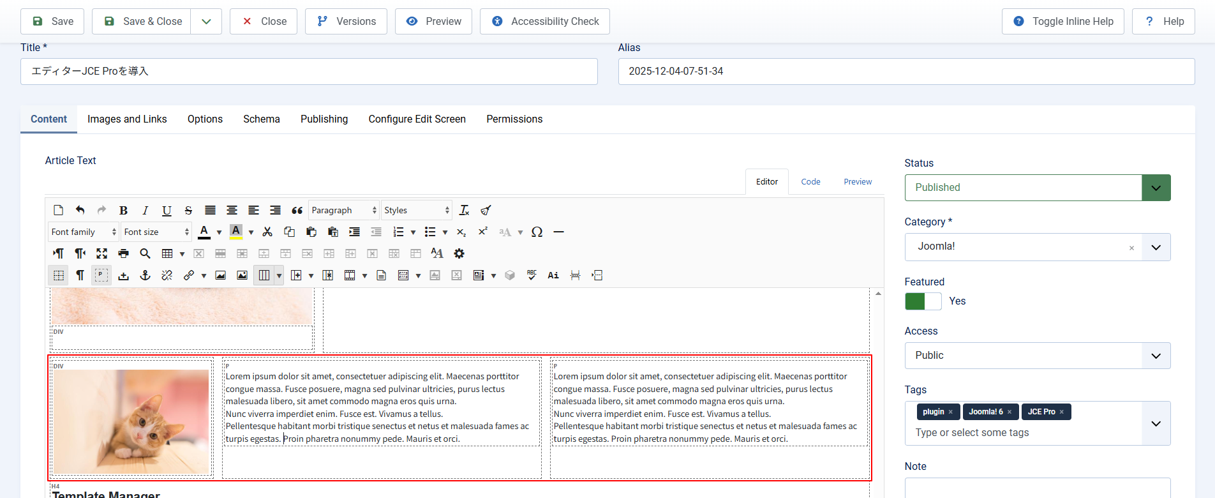This screenshot has height=498, width=1215.
Task: Open the Font family dropdown
Action: [x=84, y=232]
